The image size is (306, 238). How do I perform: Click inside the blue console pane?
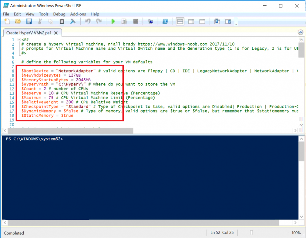pyautogui.click(x=149, y=173)
